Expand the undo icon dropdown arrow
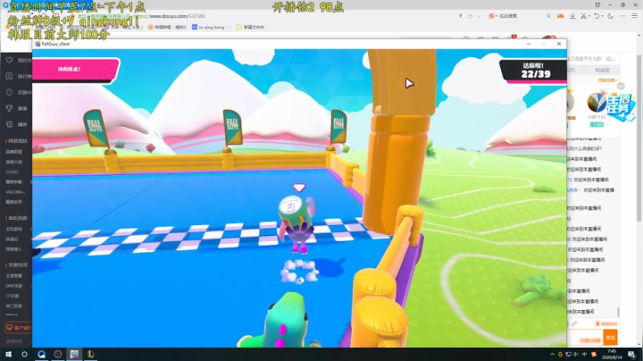This screenshot has height=361, width=643. 602,16
